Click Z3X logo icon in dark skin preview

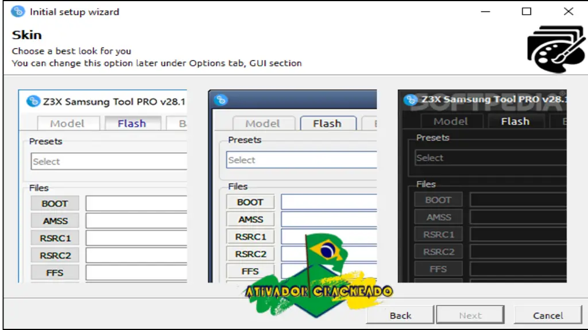pyautogui.click(x=411, y=100)
